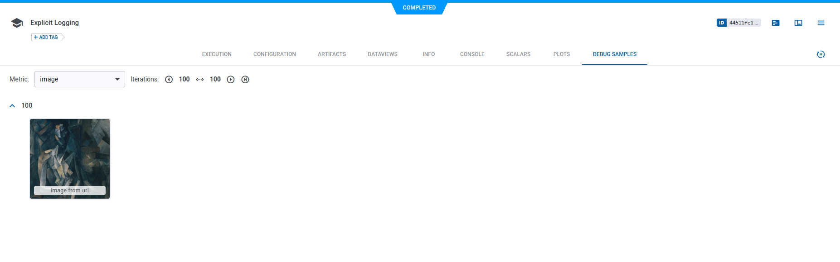This screenshot has width=840, height=262.
Task: Switch to the Plots tab
Action: pyautogui.click(x=561, y=54)
